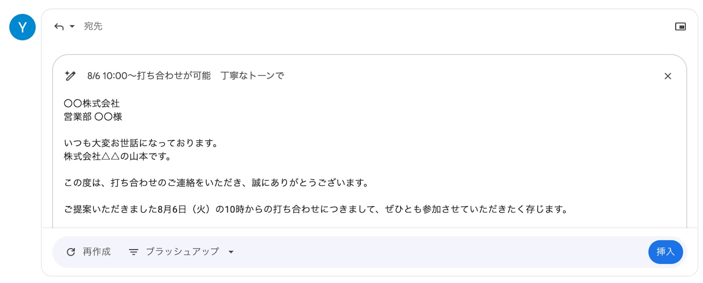Open the reply type dropdown arrow

pyautogui.click(x=72, y=26)
